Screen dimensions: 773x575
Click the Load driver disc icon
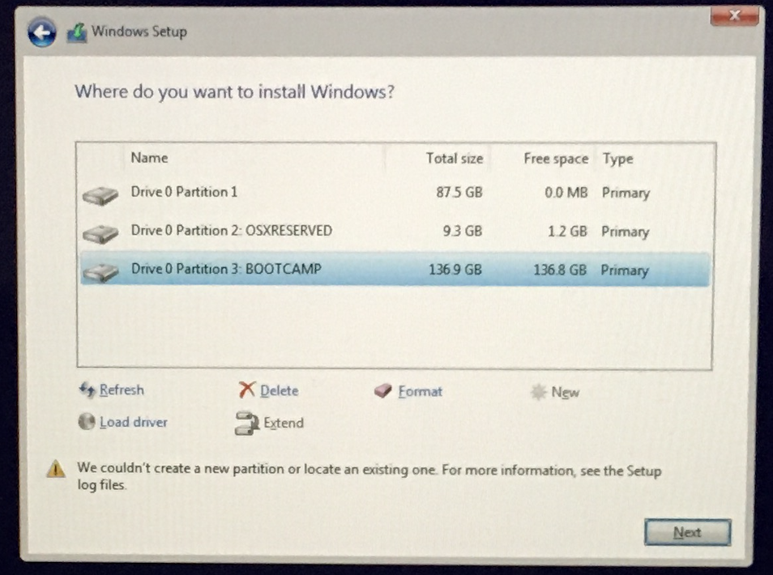point(87,422)
